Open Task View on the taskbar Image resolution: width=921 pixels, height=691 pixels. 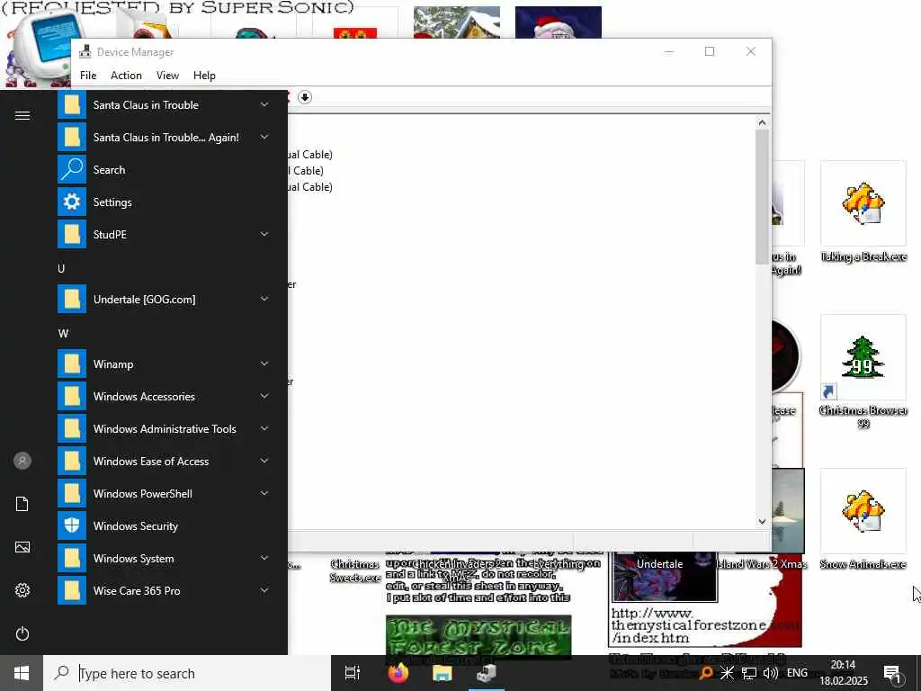click(353, 673)
